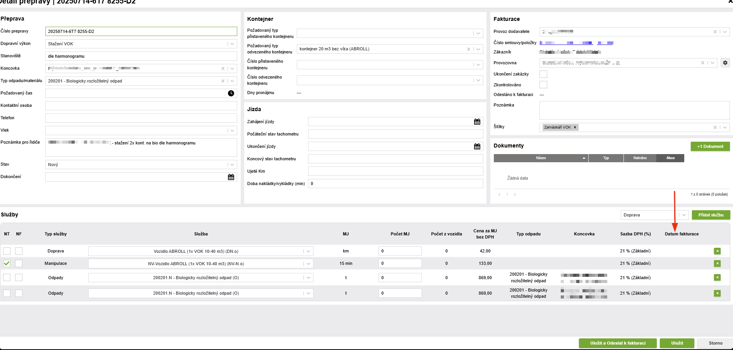Viewport: 733px width, 350px height.
Task: Click the Přidat službu button
Action: [711, 215]
